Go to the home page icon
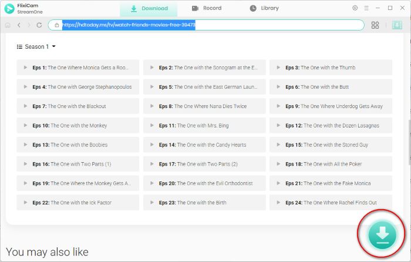The image size is (411, 262). (8, 25)
